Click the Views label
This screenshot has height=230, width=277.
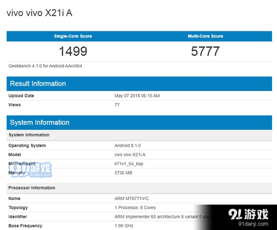14,105
